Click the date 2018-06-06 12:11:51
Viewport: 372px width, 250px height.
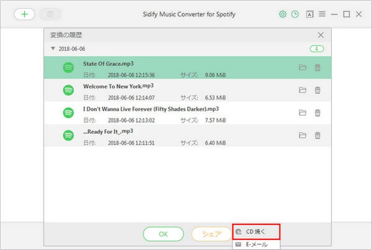click(x=131, y=143)
